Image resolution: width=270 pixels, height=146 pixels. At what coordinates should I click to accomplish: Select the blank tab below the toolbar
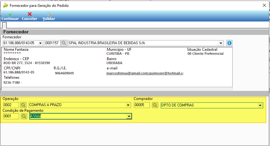(4, 25)
